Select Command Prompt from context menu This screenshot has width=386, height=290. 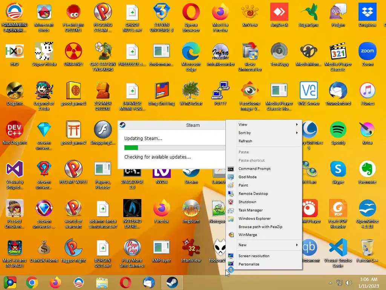tap(264, 169)
